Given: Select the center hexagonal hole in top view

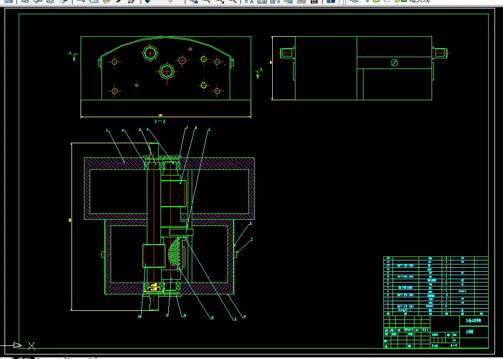Looking at the screenshot, I should pos(167,71).
